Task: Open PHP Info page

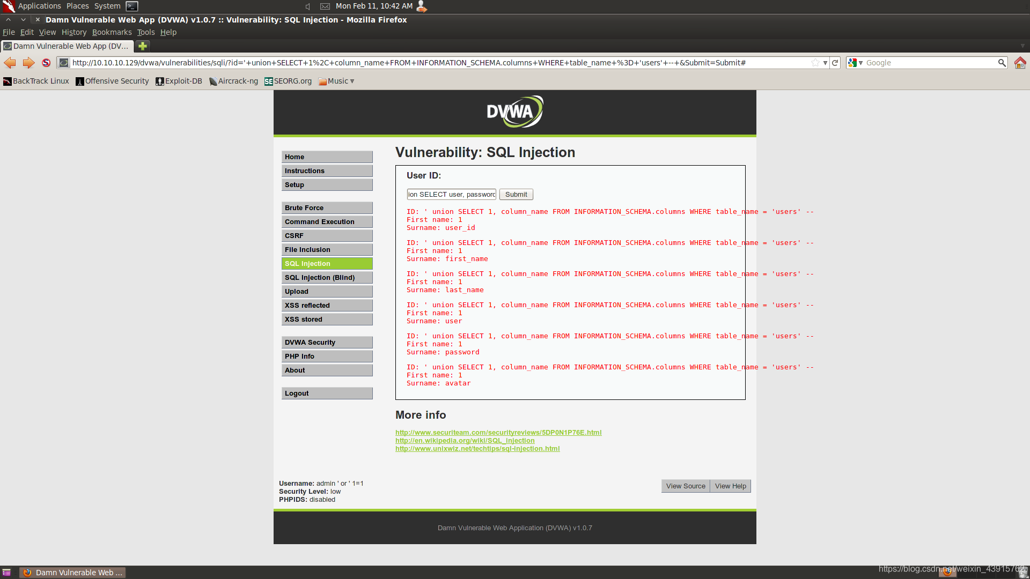Action: click(x=327, y=356)
